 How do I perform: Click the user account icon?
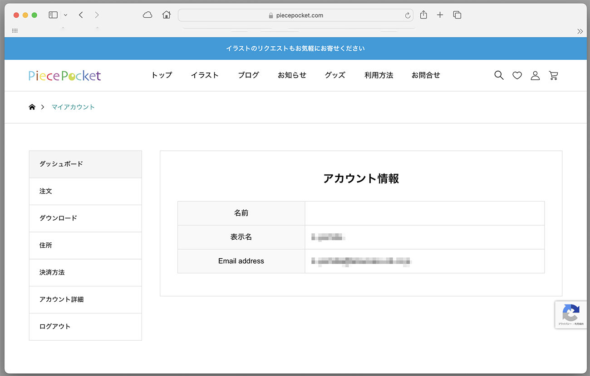535,76
